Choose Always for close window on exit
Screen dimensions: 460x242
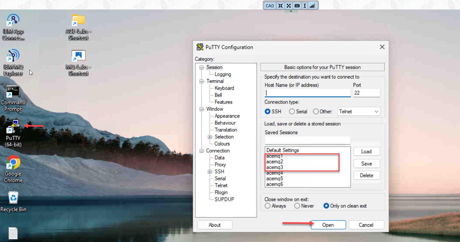coord(268,206)
